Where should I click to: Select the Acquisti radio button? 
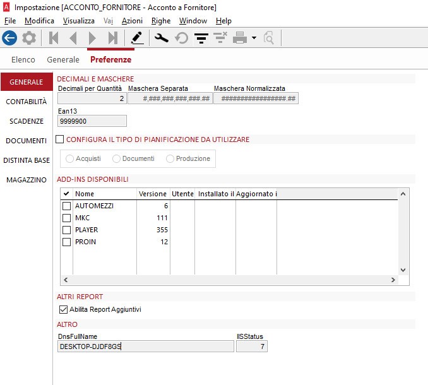[x=69, y=158]
